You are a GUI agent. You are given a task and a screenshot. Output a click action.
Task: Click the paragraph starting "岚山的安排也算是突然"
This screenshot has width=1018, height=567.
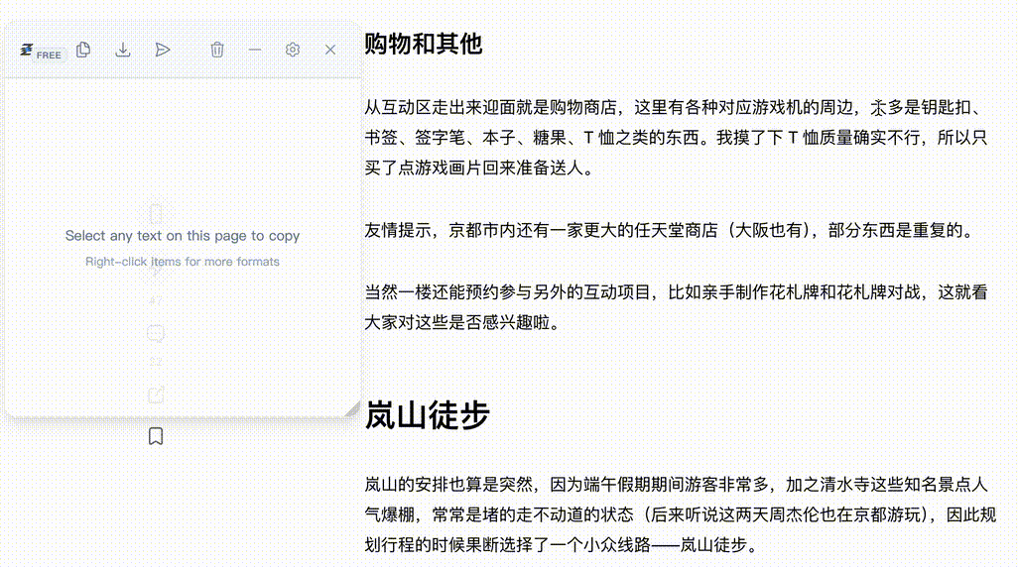[680, 514]
